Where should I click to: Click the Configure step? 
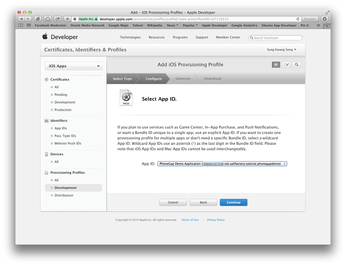154,79
